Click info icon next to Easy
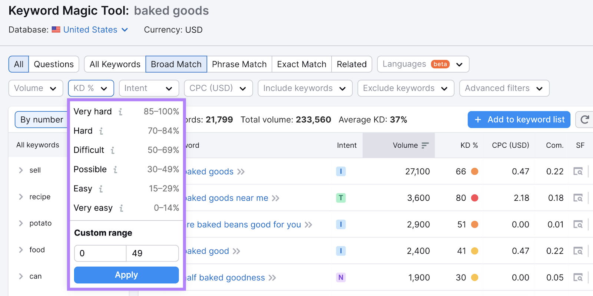 [x=101, y=189]
